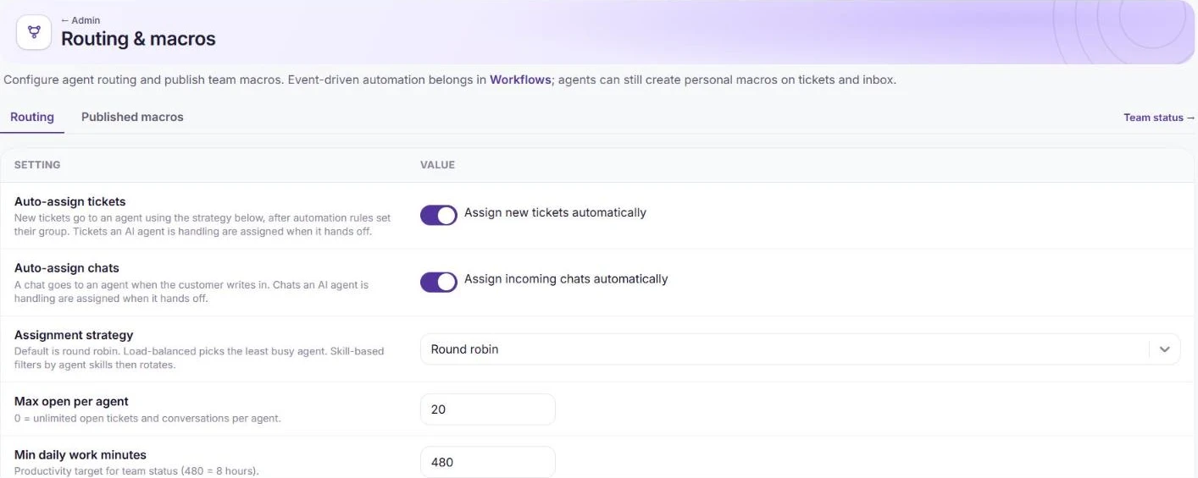
Task: Click the Assign new tickets automatically text
Action: (555, 213)
